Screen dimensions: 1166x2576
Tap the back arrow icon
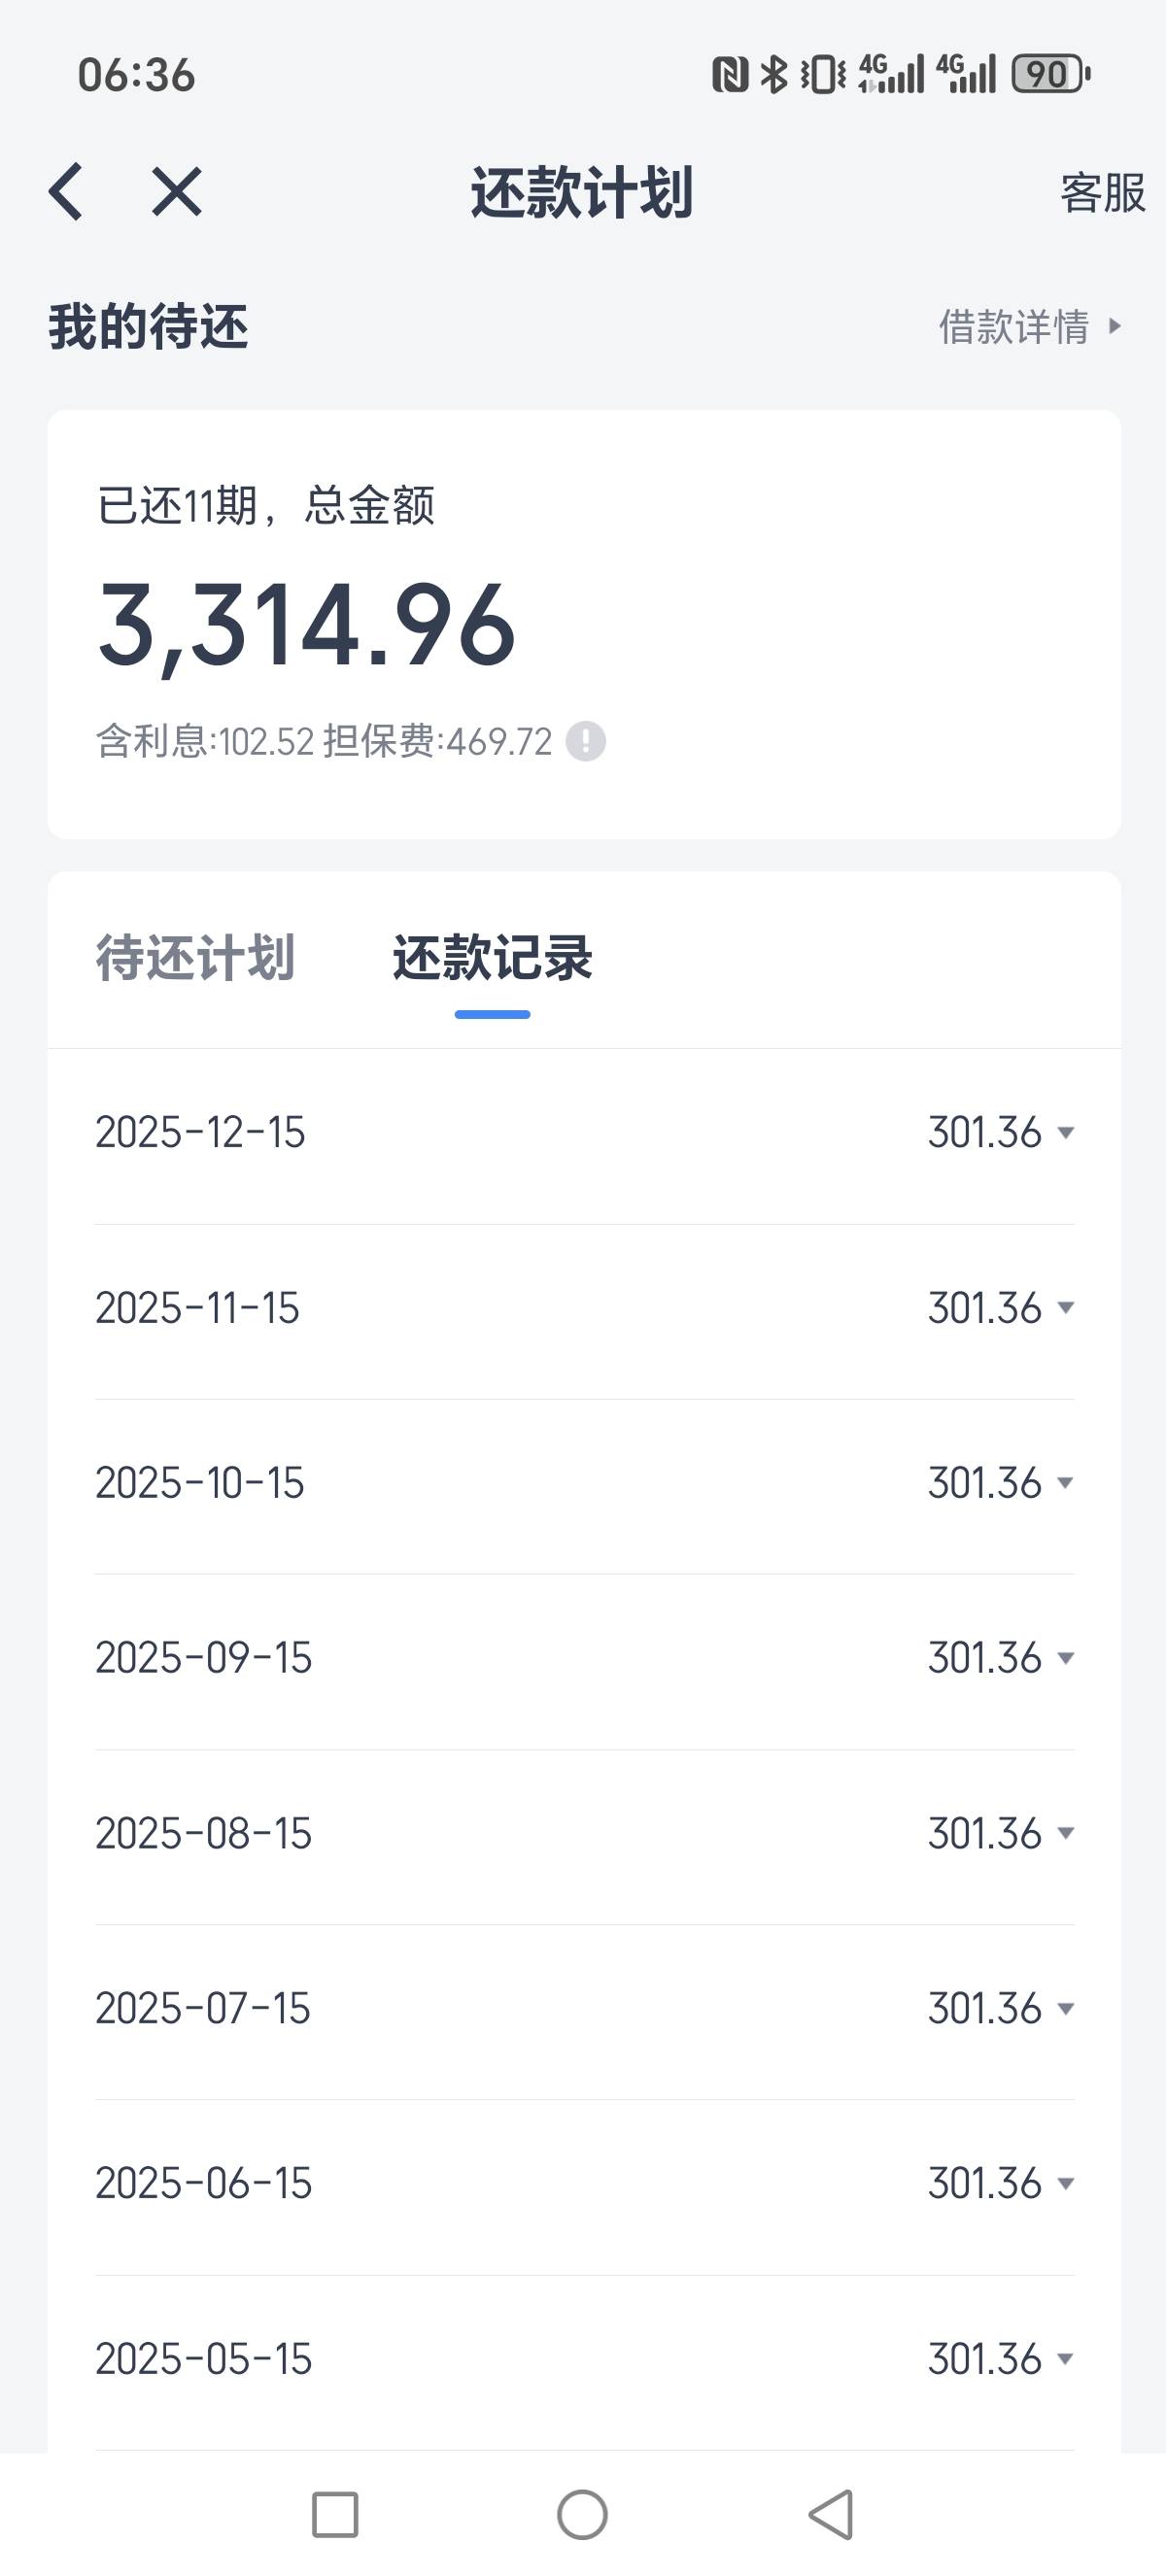pos(66,191)
